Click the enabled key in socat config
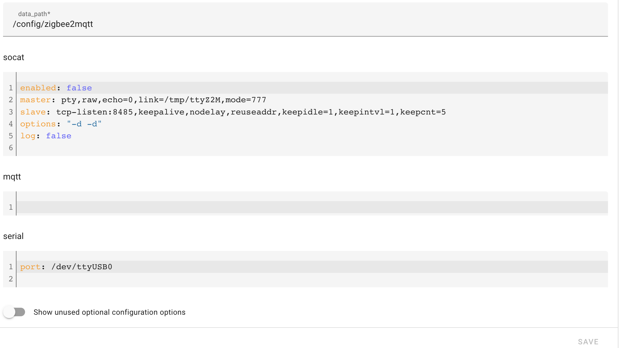619x348 pixels. click(x=38, y=88)
